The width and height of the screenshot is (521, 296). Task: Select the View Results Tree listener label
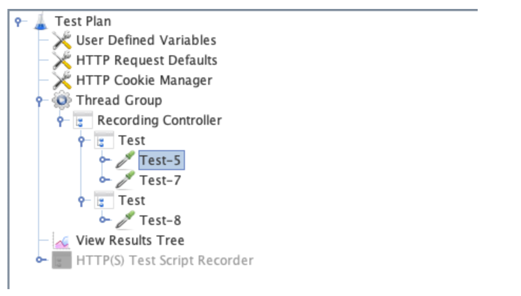(130, 241)
